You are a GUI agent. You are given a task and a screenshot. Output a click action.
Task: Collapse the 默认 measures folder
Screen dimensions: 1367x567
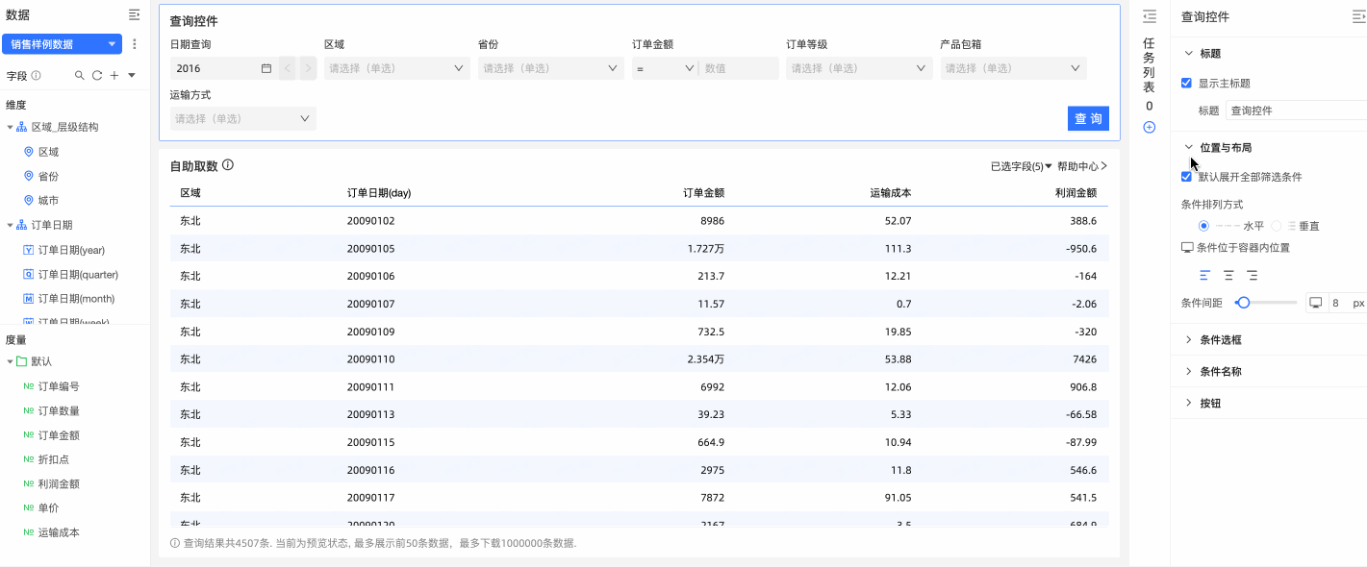pos(10,361)
